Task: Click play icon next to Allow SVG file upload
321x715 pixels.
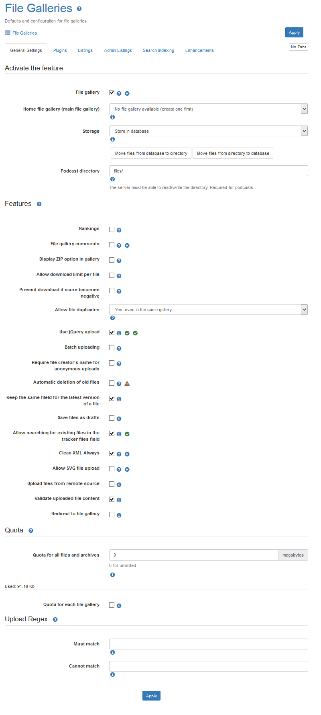Action: (x=127, y=469)
